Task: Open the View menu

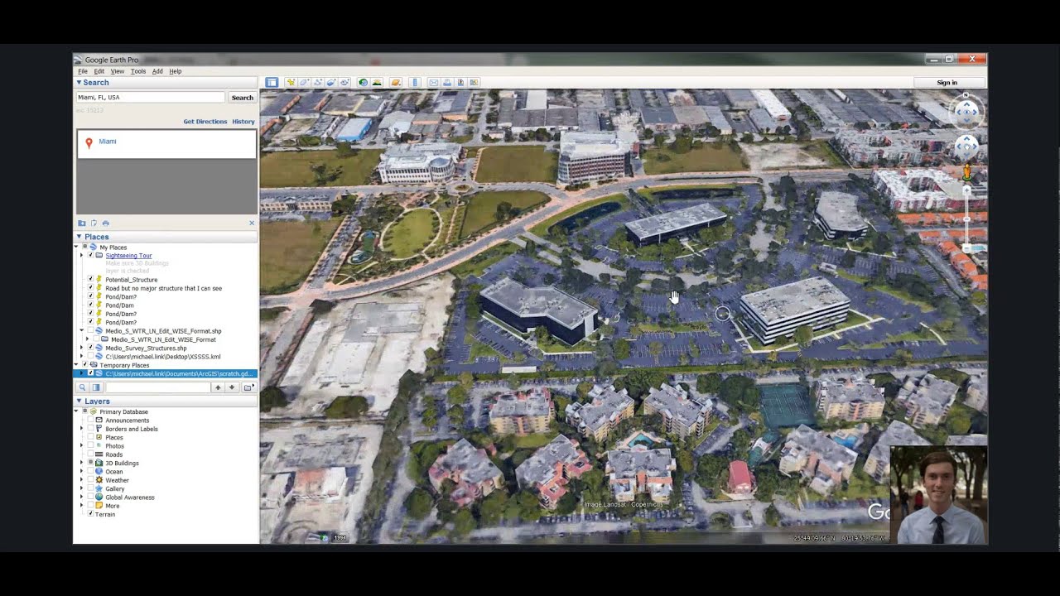Action: (x=118, y=71)
